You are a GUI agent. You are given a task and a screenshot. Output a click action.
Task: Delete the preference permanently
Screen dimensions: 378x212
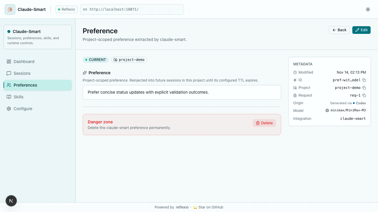[x=264, y=123]
